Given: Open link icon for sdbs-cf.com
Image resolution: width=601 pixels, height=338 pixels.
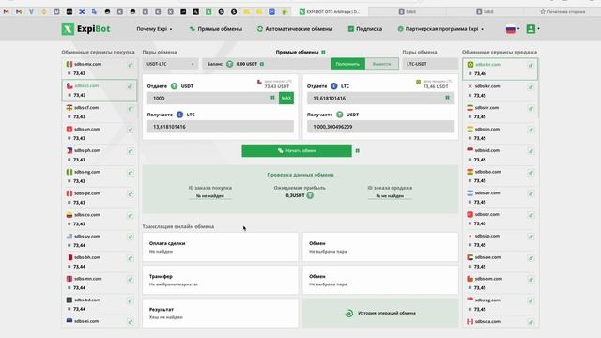Looking at the screenshot, I should pos(131,109).
